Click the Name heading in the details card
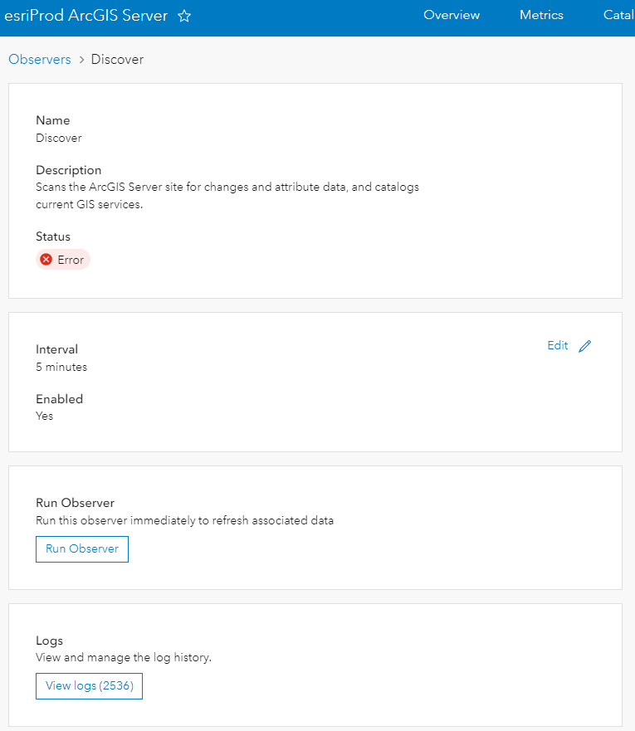Image resolution: width=635 pixels, height=731 pixels. [52, 120]
